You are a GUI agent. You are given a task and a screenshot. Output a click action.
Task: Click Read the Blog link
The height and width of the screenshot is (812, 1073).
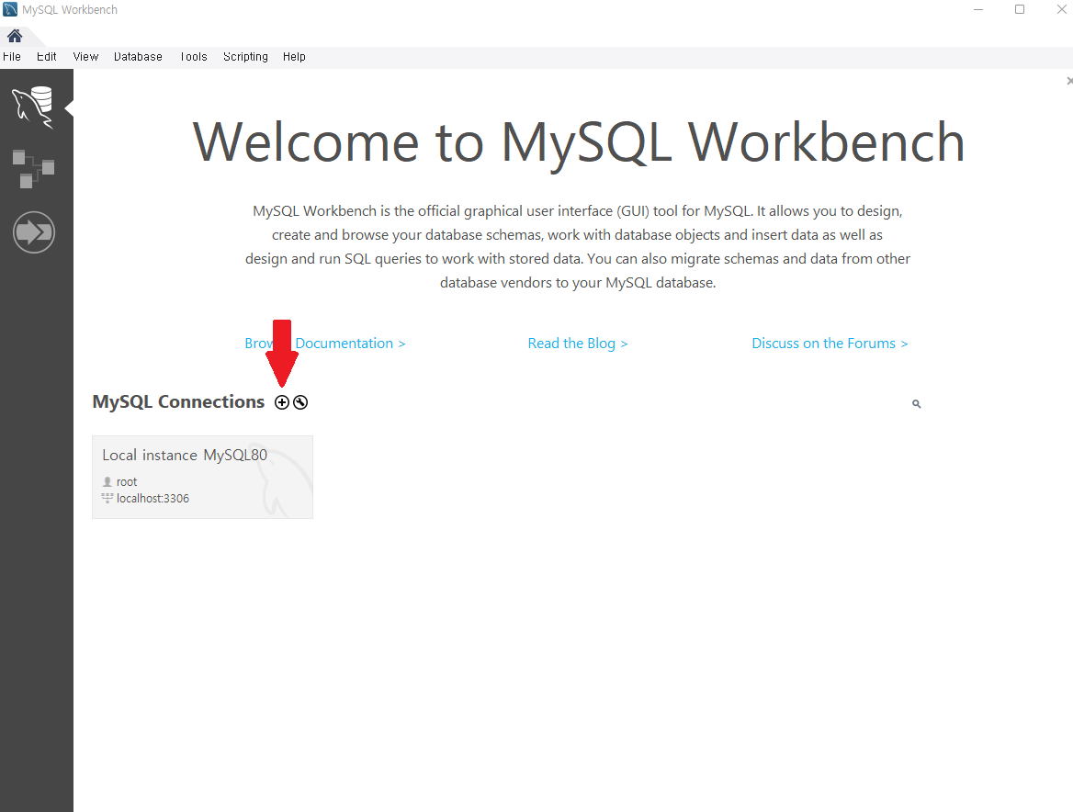click(578, 344)
